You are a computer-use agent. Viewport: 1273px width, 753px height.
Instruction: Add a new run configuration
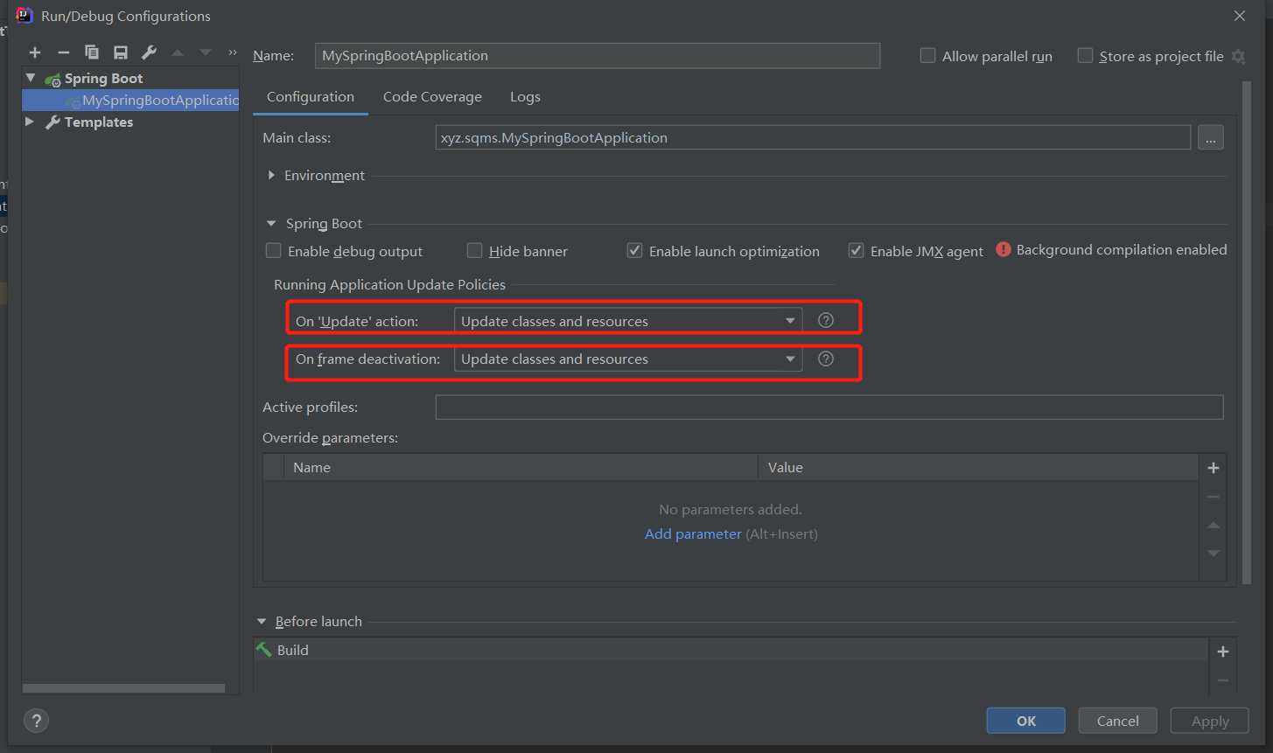pyautogui.click(x=35, y=53)
